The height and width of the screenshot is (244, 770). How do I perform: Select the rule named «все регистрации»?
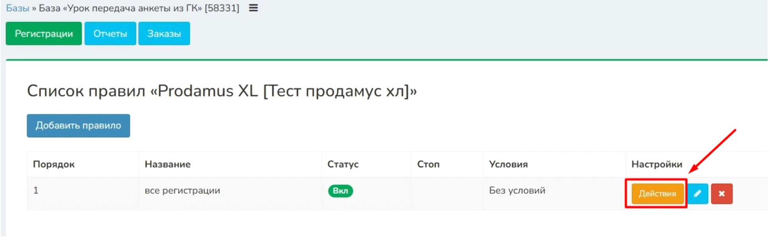pyautogui.click(x=182, y=191)
